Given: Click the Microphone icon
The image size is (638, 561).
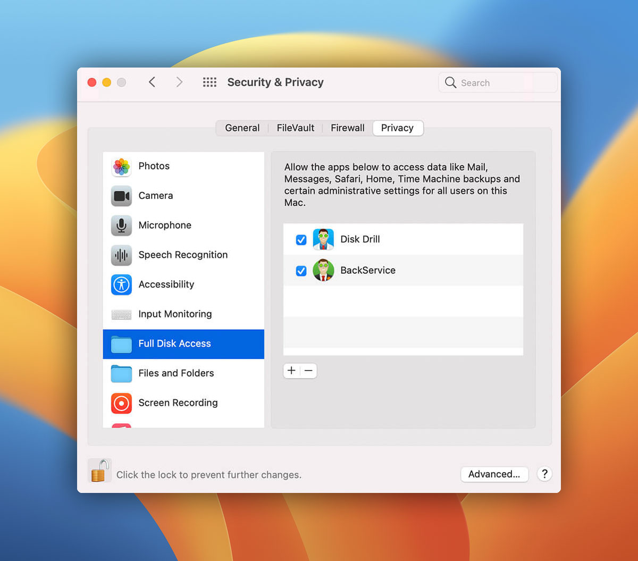Looking at the screenshot, I should (x=121, y=225).
